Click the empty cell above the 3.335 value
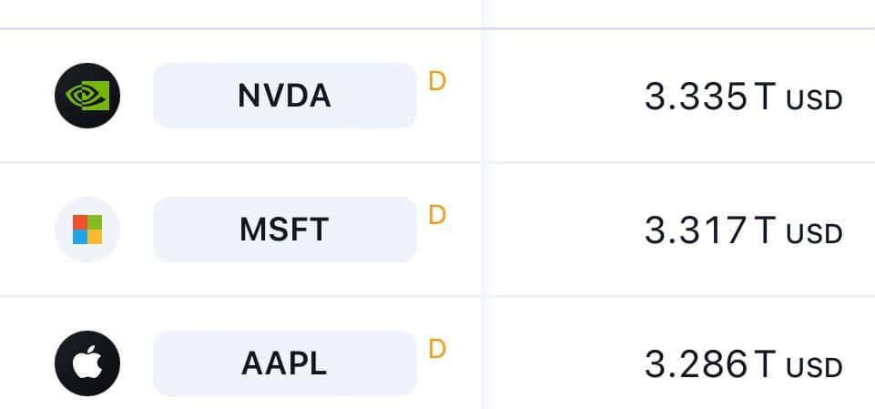 click(677, 13)
